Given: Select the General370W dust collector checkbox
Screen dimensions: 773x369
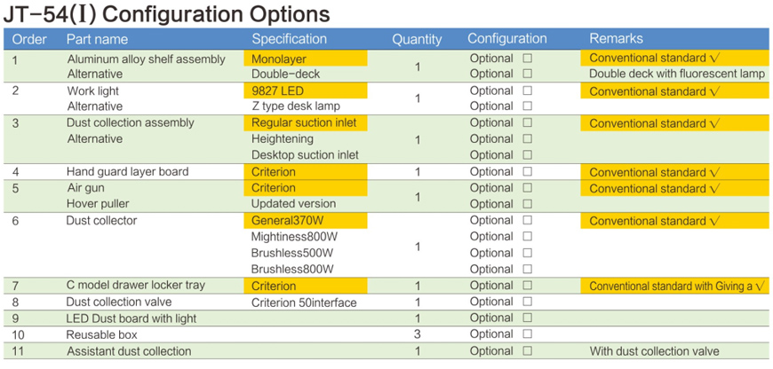Looking at the screenshot, I should tap(528, 220).
